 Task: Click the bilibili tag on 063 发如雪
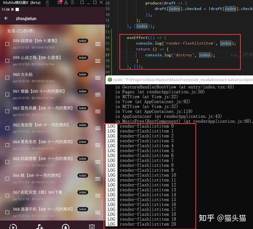83,125
